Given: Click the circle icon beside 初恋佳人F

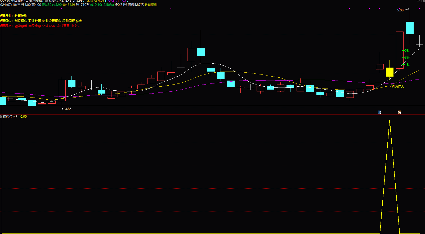Looking at the screenshot, I should (1, 117).
